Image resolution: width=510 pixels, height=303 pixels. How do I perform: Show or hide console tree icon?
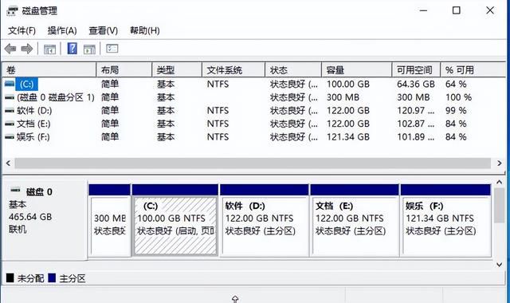click(49, 49)
